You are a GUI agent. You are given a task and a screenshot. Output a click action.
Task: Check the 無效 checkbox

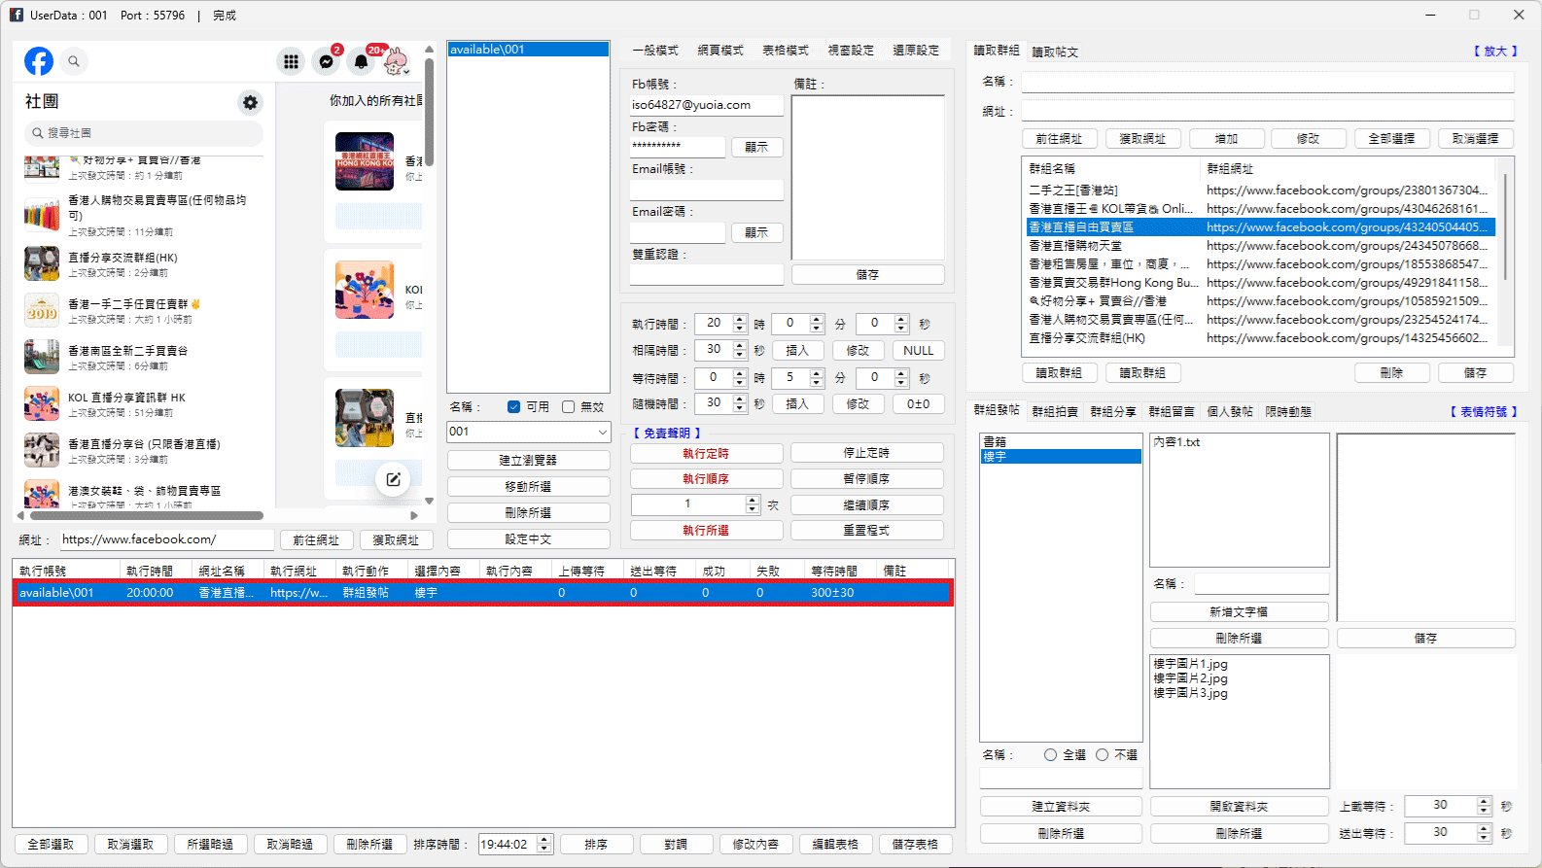(568, 407)
